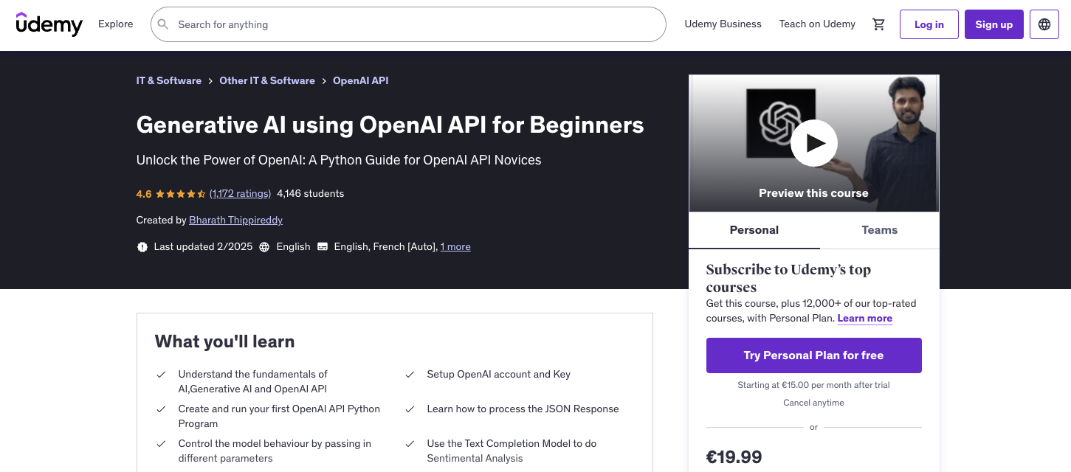The height and width of the screenshot is (472, 1071).
Task: Click the Sign up button
Action: [x=993, y=24]
